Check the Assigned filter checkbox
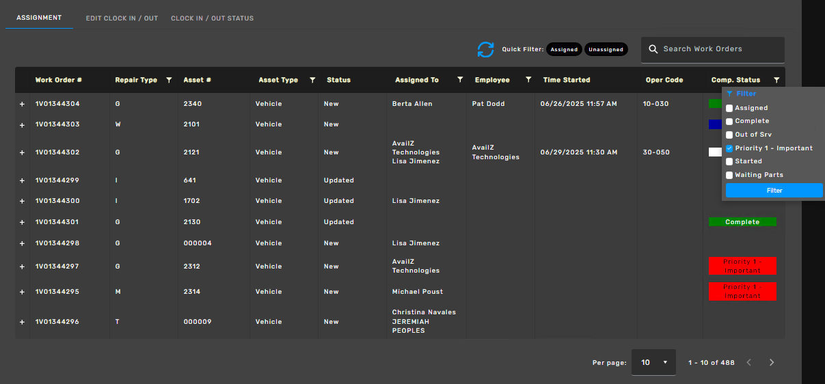825x384 pixels. 729,108
